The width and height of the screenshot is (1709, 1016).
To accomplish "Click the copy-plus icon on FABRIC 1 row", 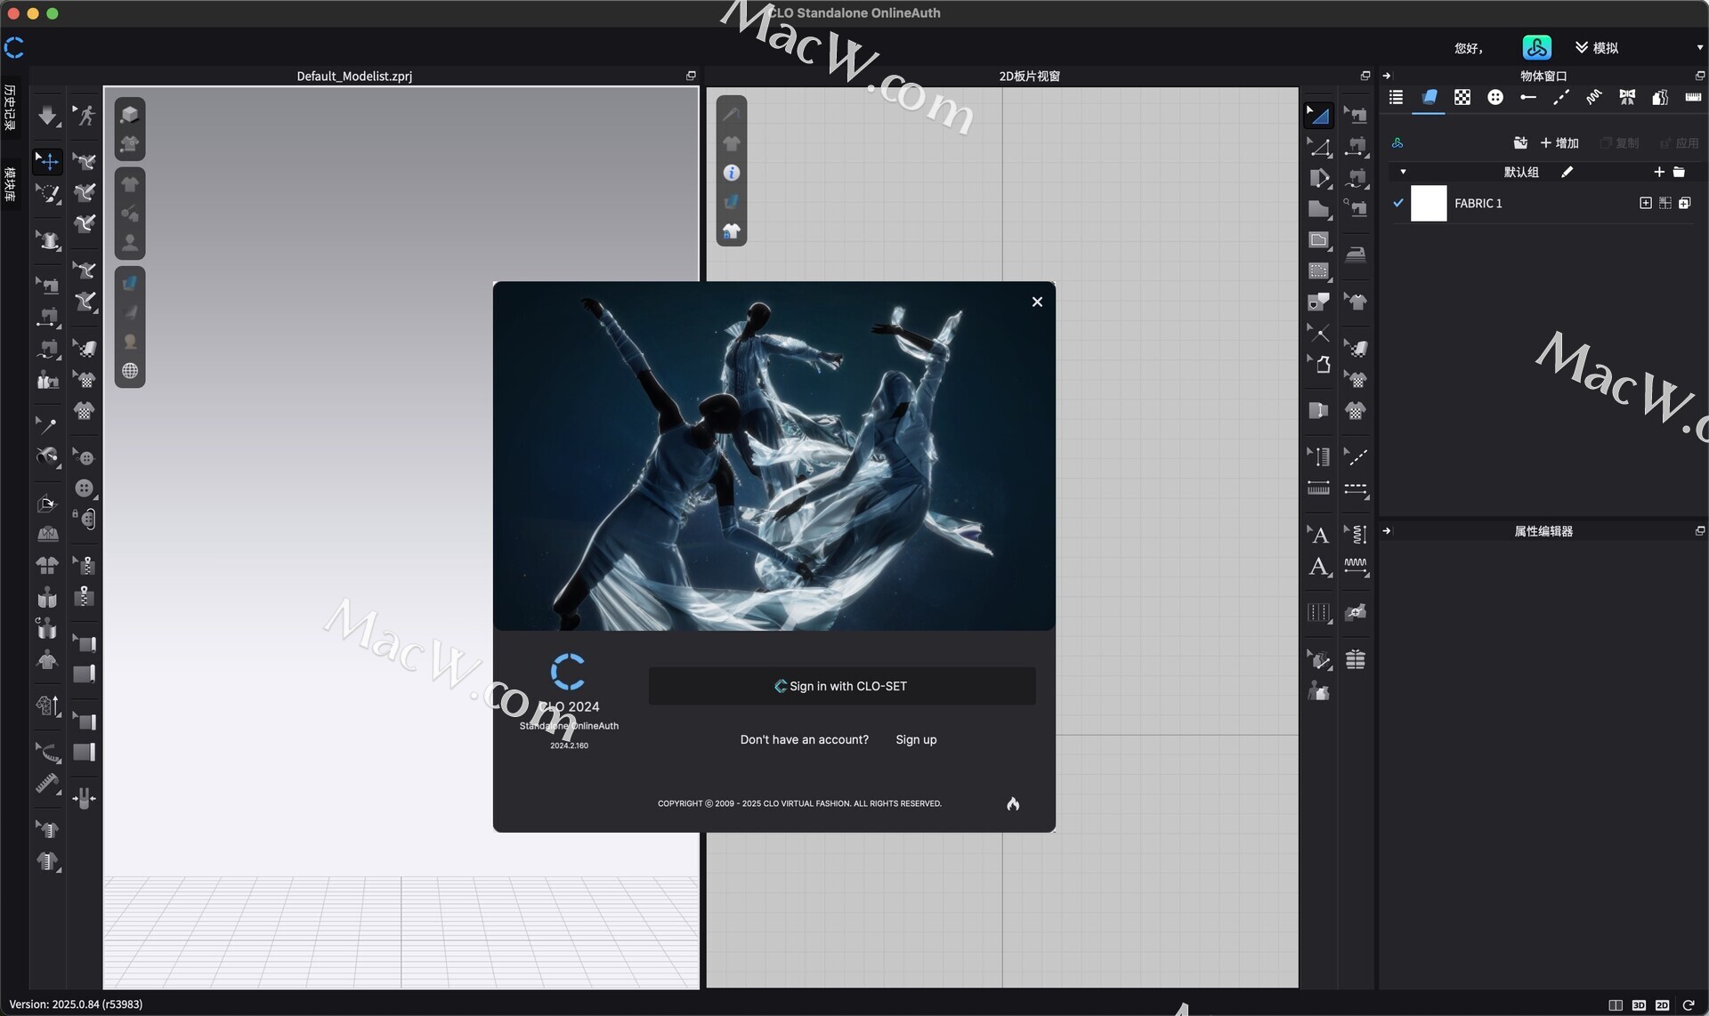I will click(1684, 204).
